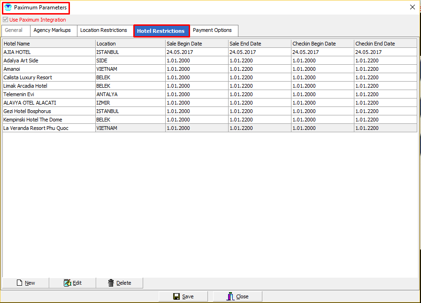Switch to the Agency Markups tab
The height and width of the screenshot is (303, 421).
(x=52, y=30)
